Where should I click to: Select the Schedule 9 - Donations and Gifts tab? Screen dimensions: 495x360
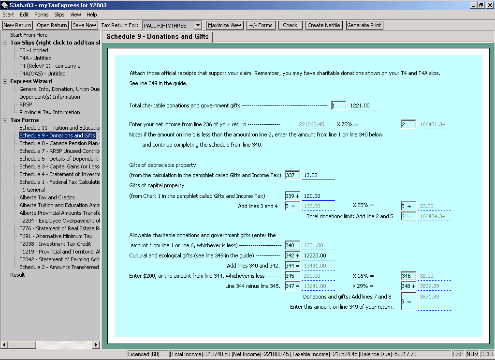158,37
